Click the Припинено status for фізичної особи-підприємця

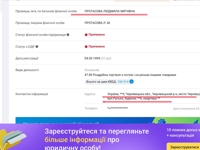tap(97, 34)
